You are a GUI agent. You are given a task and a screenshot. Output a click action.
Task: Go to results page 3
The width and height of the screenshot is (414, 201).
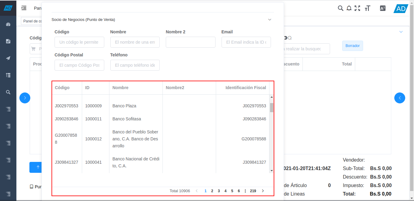(x=219, y=191)
